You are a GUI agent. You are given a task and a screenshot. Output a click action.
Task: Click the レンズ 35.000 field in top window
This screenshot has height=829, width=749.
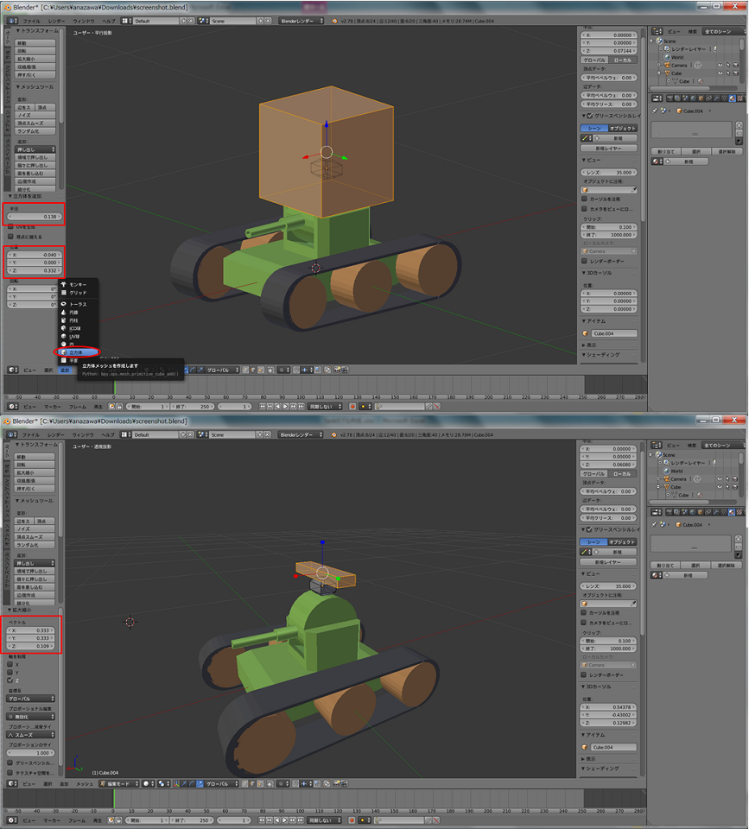coord(609,172)
